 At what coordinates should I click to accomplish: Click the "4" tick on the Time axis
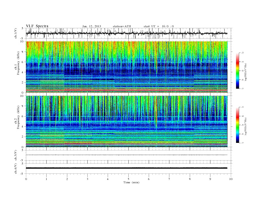108,179
